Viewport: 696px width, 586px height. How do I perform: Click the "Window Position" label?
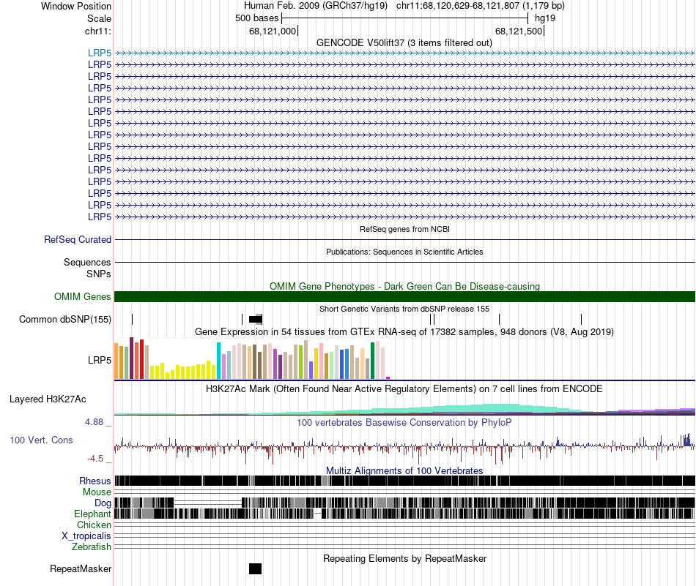76,6
